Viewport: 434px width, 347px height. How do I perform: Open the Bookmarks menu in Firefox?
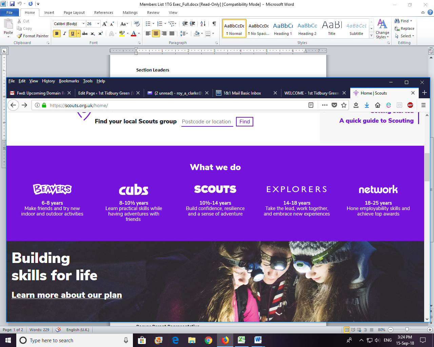69,81
